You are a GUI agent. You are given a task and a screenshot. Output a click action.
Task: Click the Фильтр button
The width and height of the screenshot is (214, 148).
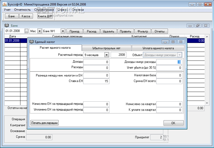coord(143,31)
